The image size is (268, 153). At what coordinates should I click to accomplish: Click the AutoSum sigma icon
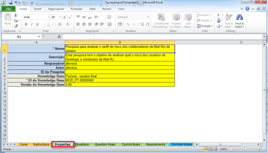click(219, 15)
